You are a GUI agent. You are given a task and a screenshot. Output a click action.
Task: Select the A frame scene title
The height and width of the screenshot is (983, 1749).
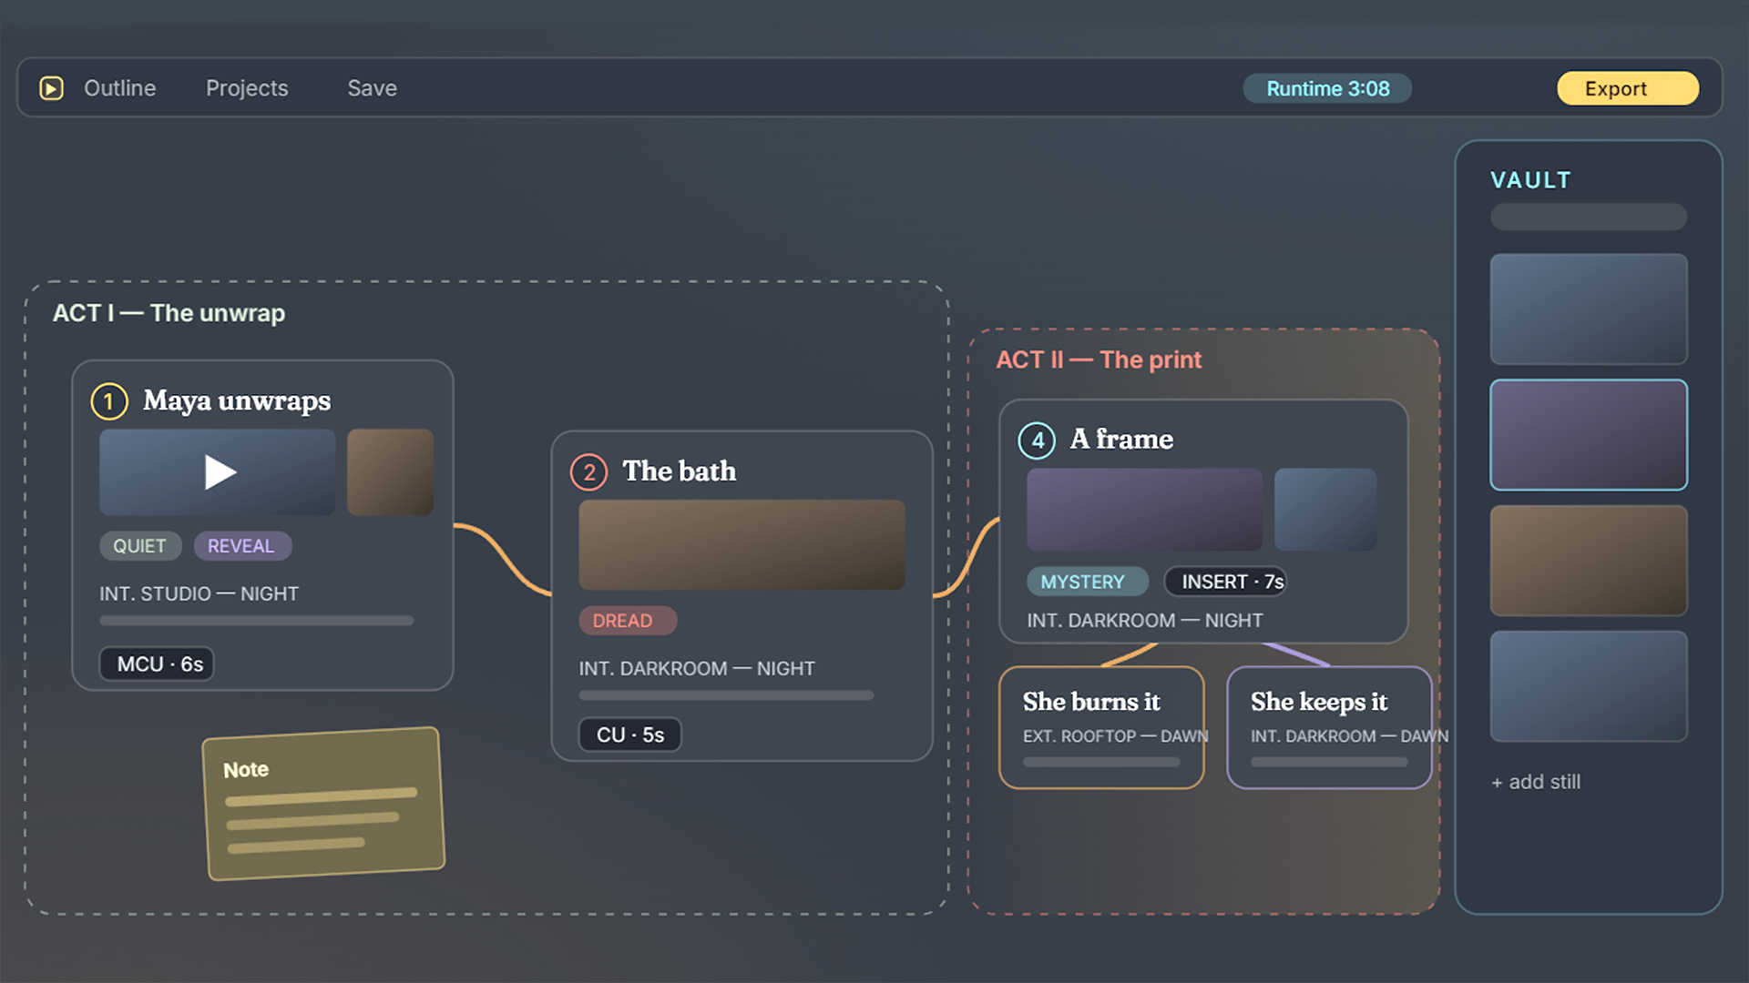click(x=1121, y=440)
